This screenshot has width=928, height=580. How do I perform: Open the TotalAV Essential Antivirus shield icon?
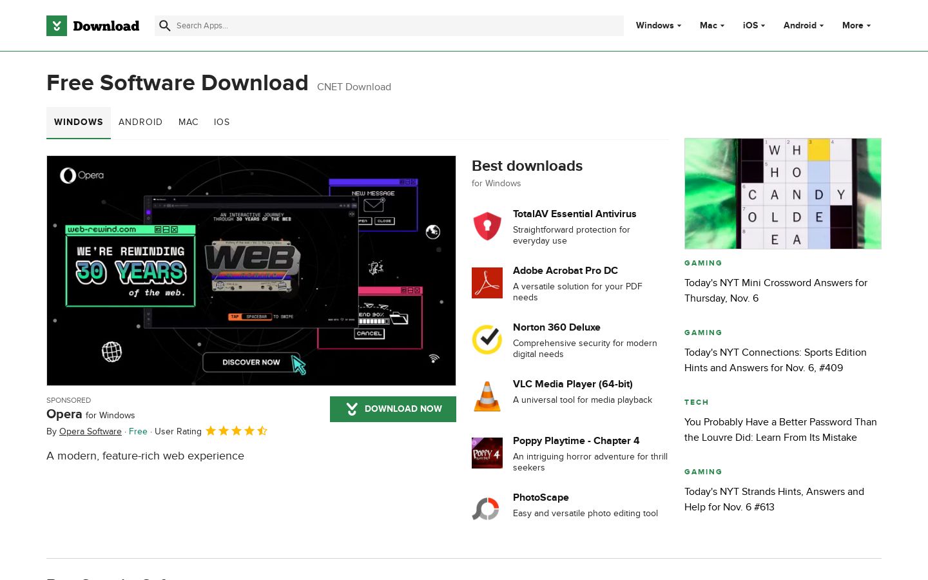click(487, 226)
